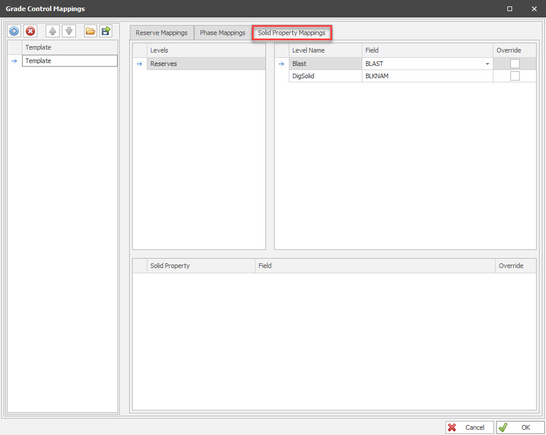Viewport: 546px width, 435px height.
Task: Open templates with the folder icon
Action: (x=90, y=32)
